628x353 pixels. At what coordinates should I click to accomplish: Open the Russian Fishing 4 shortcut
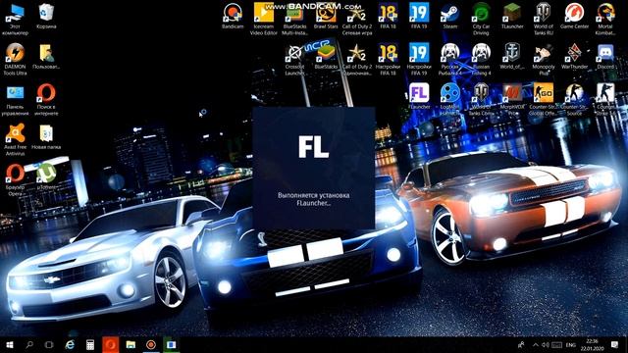click(x=481, y=59)
